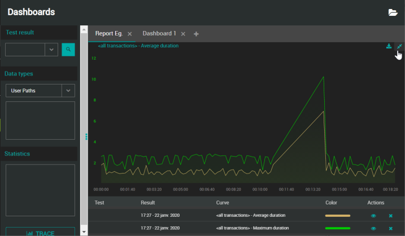Image resolution: width=405 pixels, height=236 pixels.
Task: Toggle visibility of Maximum duration curve
Action: click(373, 228)
